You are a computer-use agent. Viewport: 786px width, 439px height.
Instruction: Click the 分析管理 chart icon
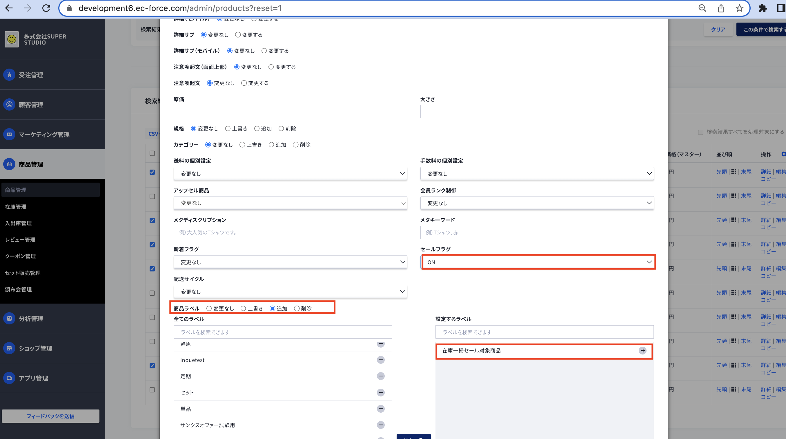(x=10, y=318)
